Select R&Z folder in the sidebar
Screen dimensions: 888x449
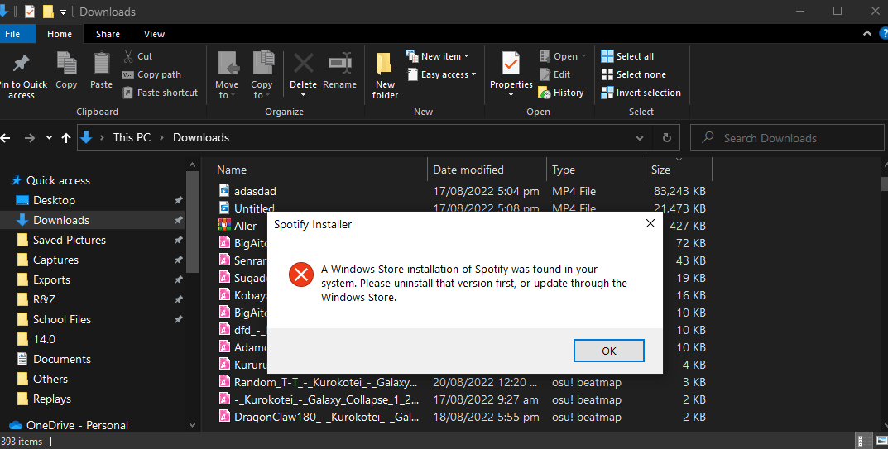coord(44,299)
